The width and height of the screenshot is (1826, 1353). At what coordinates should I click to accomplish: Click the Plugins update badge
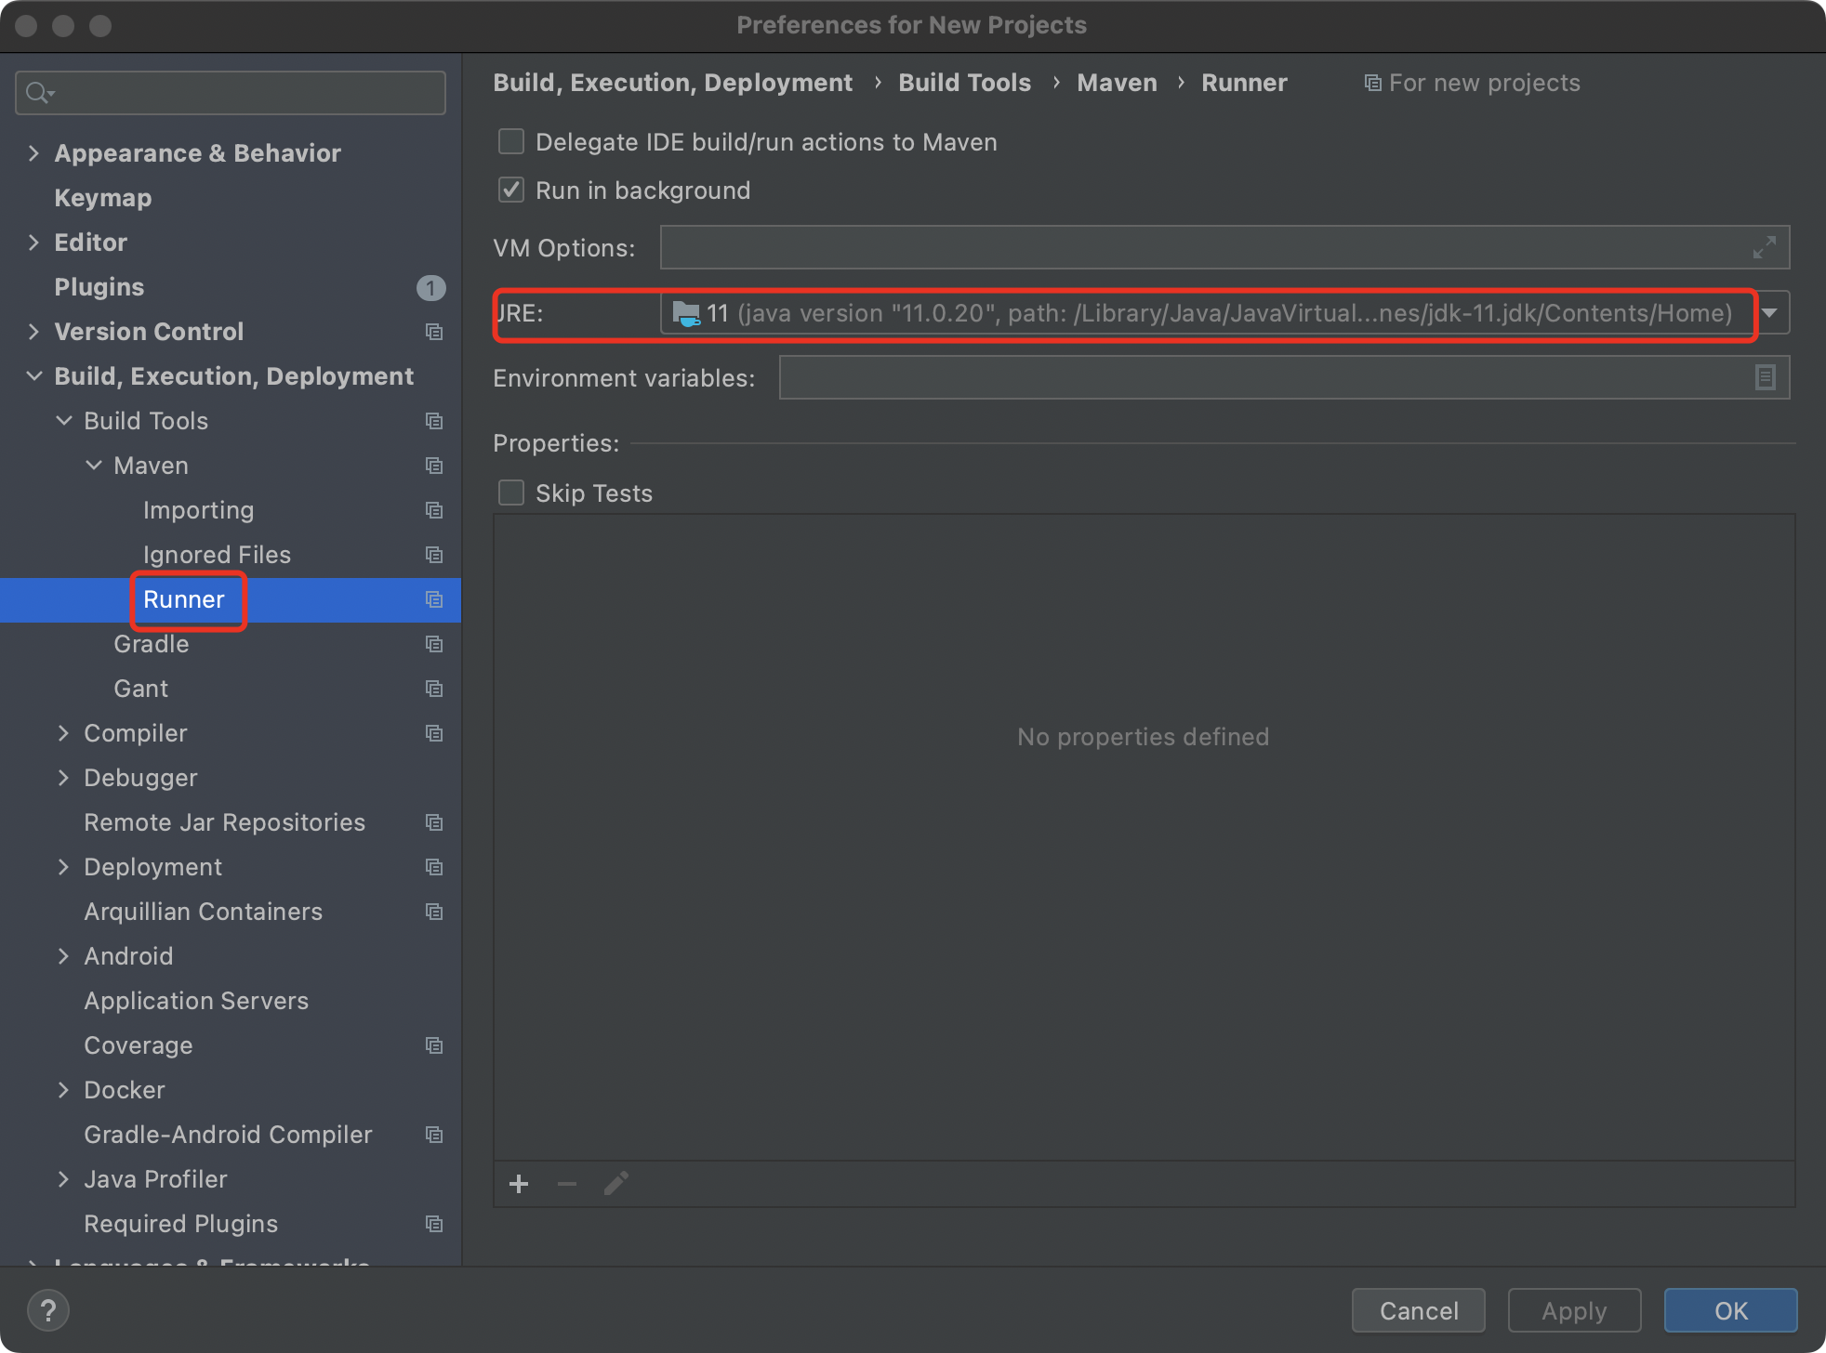(430, 287)
